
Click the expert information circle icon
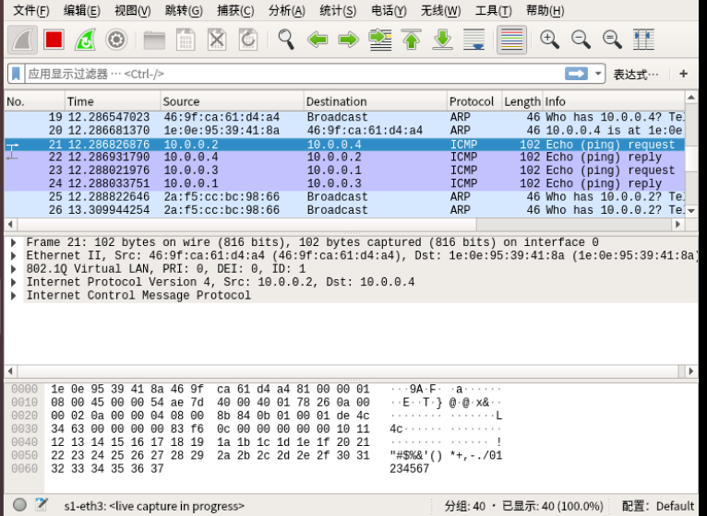click(x=19, y=505)
